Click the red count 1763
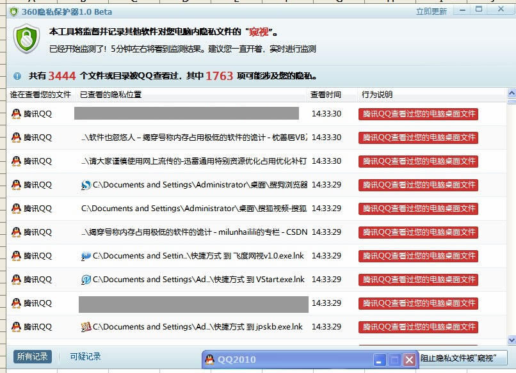516x373 pixels. point(219,76)
